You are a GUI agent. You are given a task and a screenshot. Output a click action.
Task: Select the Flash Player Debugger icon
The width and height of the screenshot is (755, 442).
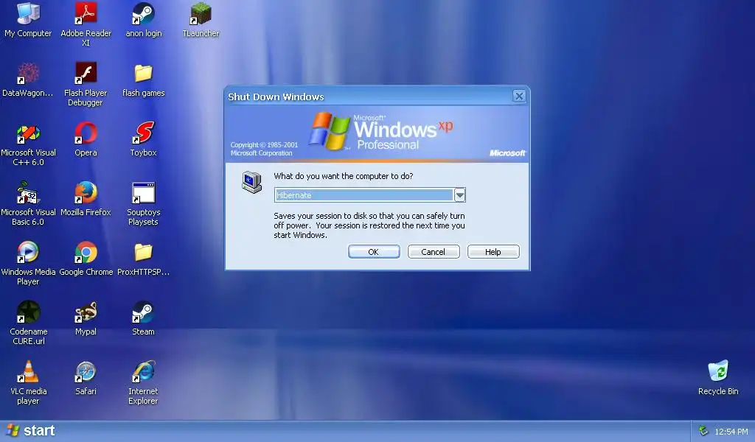pyautogui.click(x=86, y=73)
